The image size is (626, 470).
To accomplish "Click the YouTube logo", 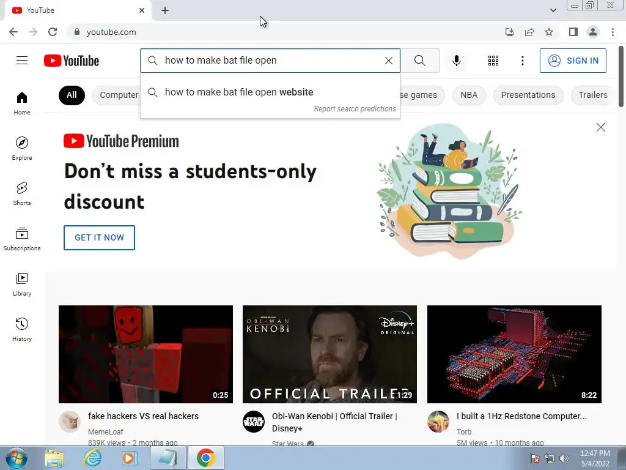I will point(72,61).
